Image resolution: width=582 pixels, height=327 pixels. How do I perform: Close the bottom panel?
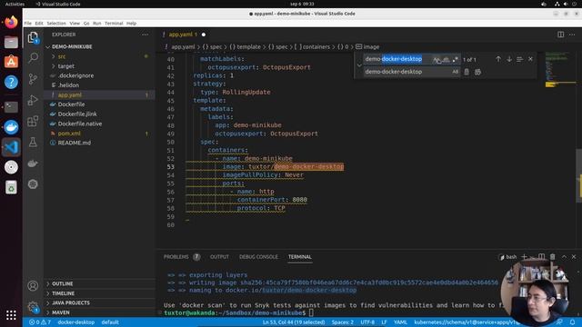(574, 256)
